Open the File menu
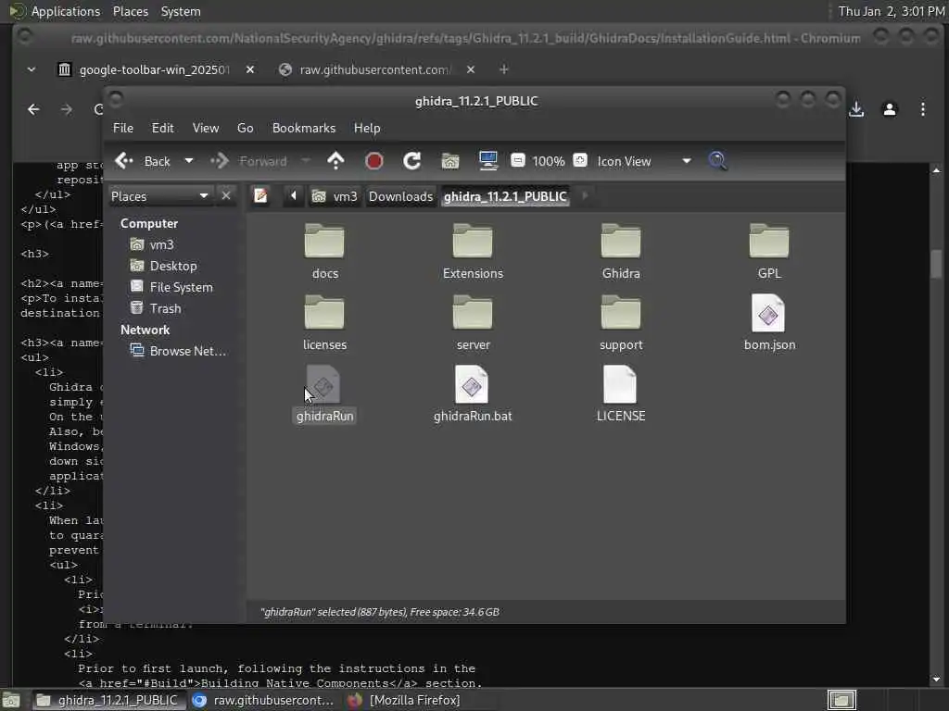This screenshot has height=711, width=949. 123,128
